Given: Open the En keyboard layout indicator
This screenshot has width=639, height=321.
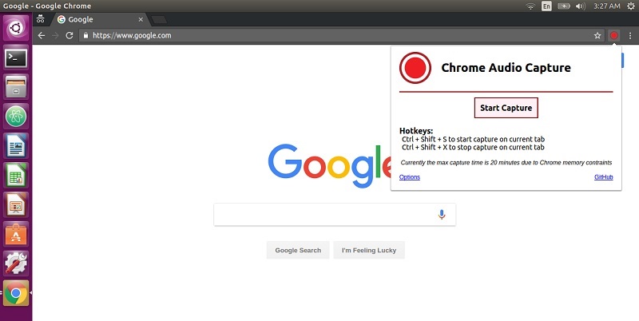Looking at the screenshot, I should click(546, 6).
